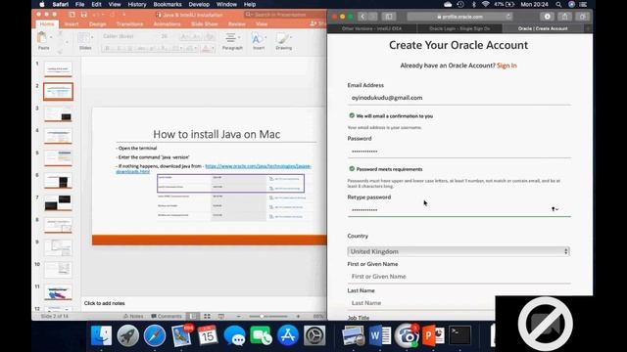627x352 pixels.
Task: Select slide 3 thumbnail in PowerPoint
Action: (58, 113)
